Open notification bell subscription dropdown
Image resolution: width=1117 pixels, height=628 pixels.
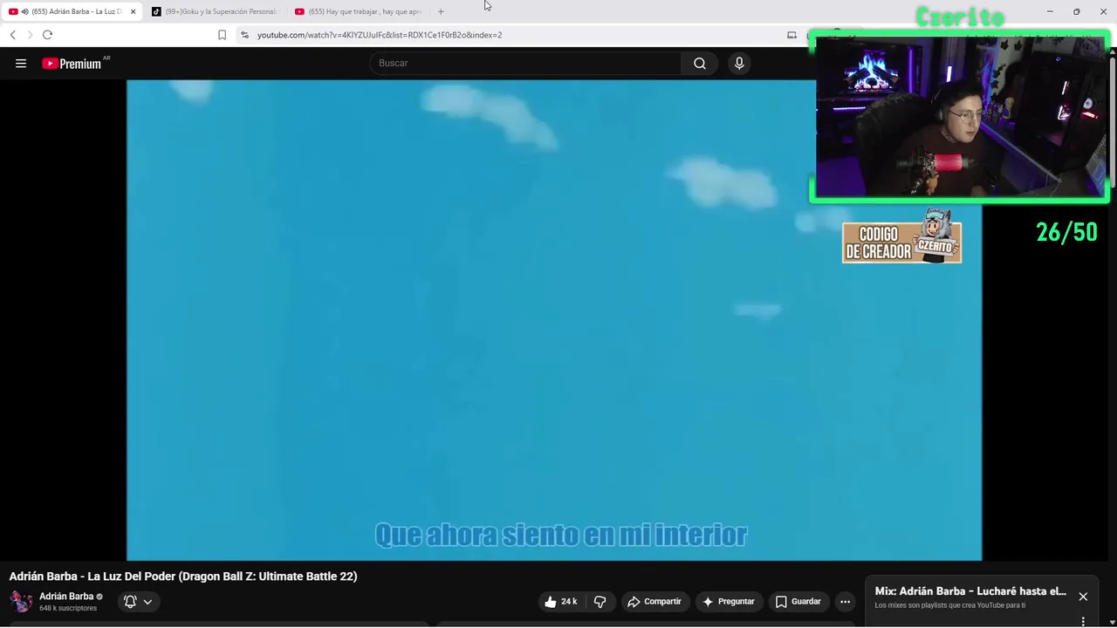click(x=138, y=601)
